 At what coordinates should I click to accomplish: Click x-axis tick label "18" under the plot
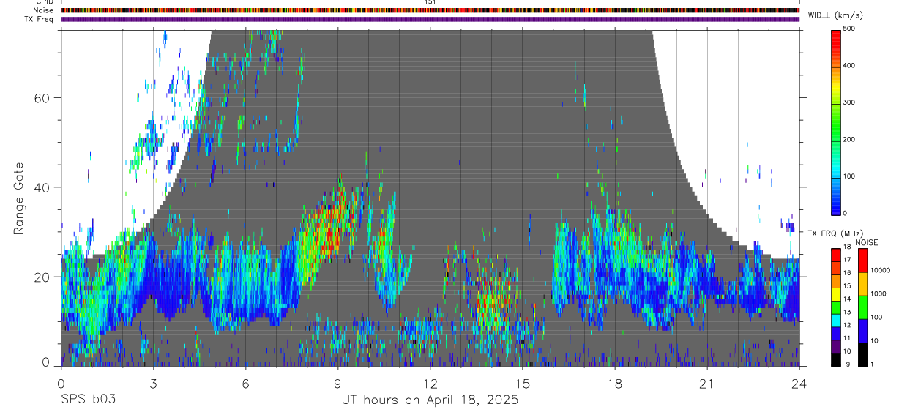tap(615, 383)
